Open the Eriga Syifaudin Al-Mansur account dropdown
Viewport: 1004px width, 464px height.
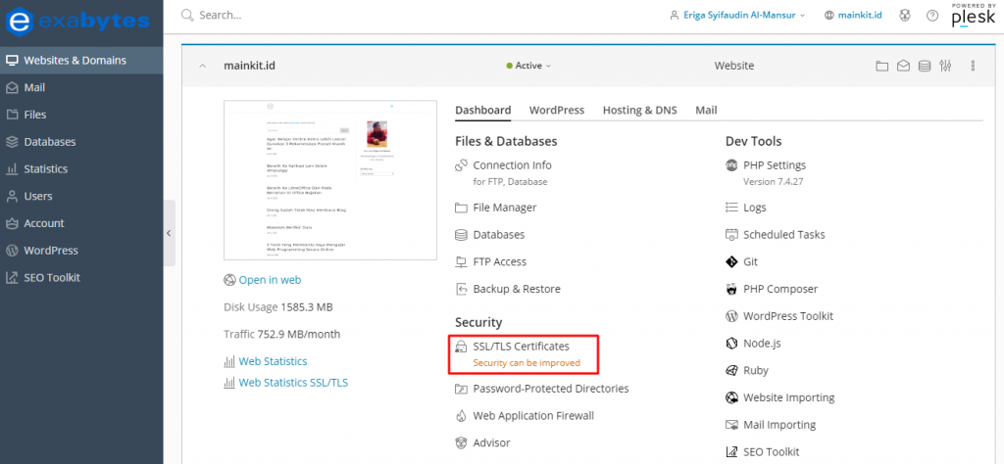click(x=737, y=16)
